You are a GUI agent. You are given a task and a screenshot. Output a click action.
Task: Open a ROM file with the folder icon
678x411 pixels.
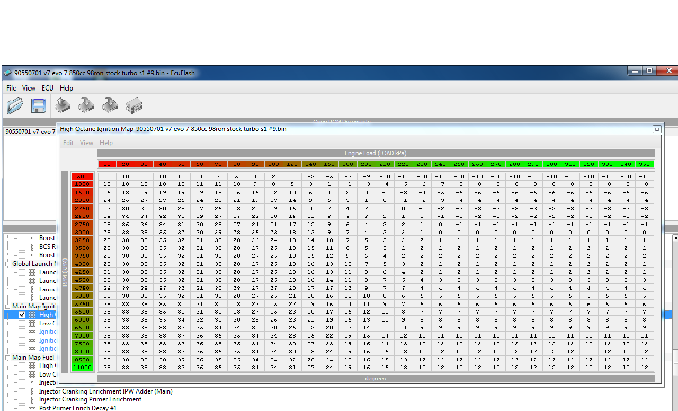click(x=15, y=106)
